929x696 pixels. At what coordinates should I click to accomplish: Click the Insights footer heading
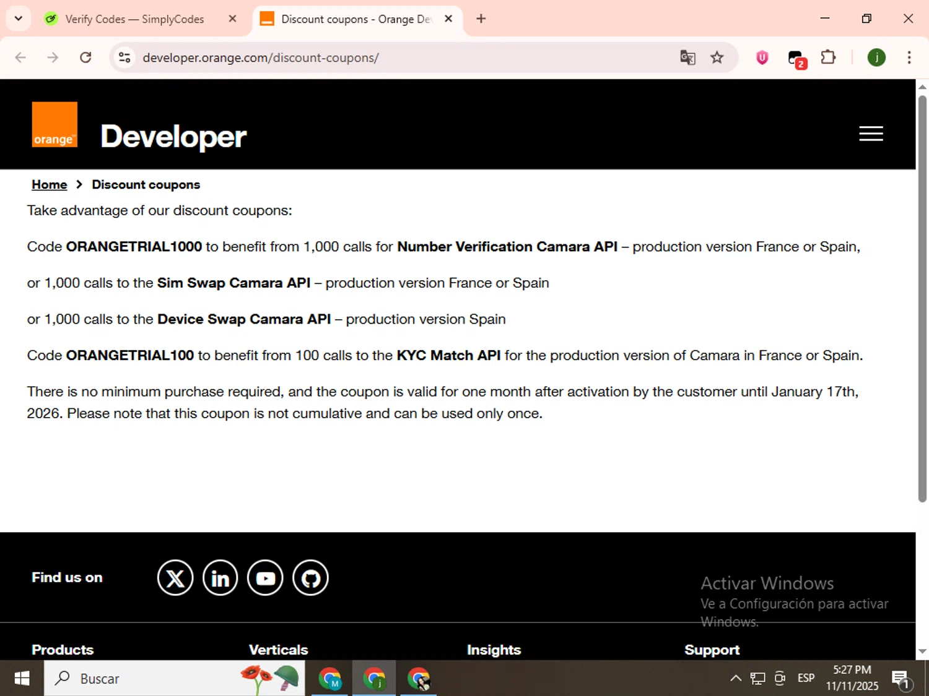click(x=494, y=650)
